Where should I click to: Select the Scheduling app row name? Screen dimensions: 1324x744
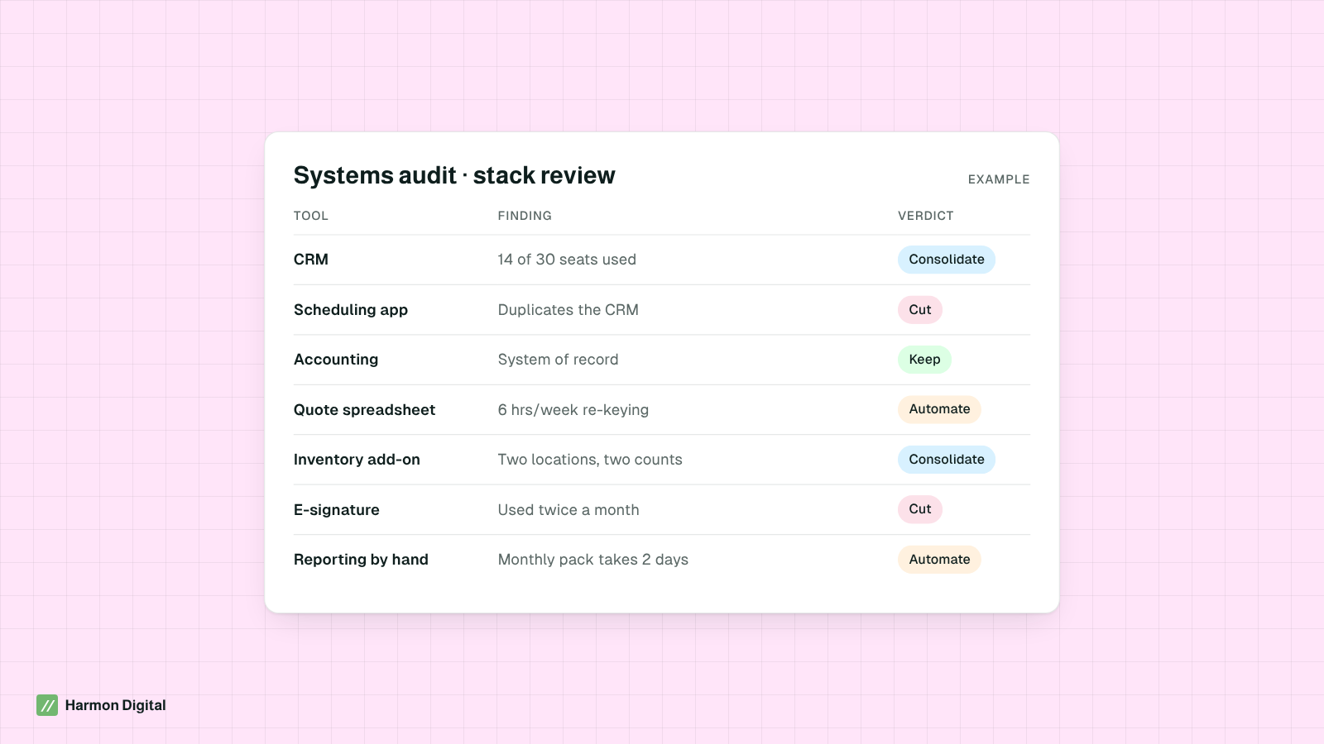[x=351, y=310]
